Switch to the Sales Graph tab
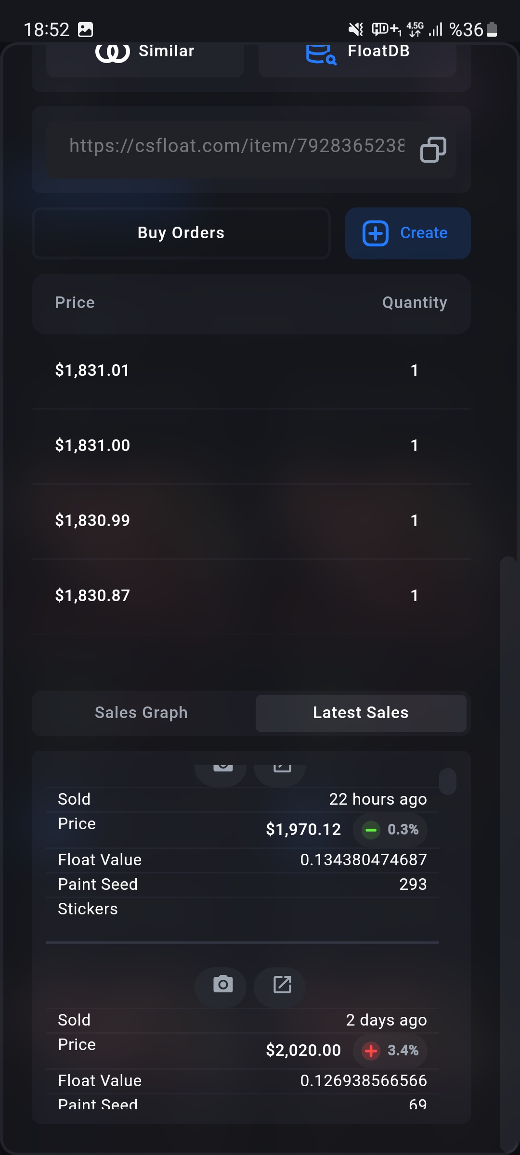 [141, 713]
